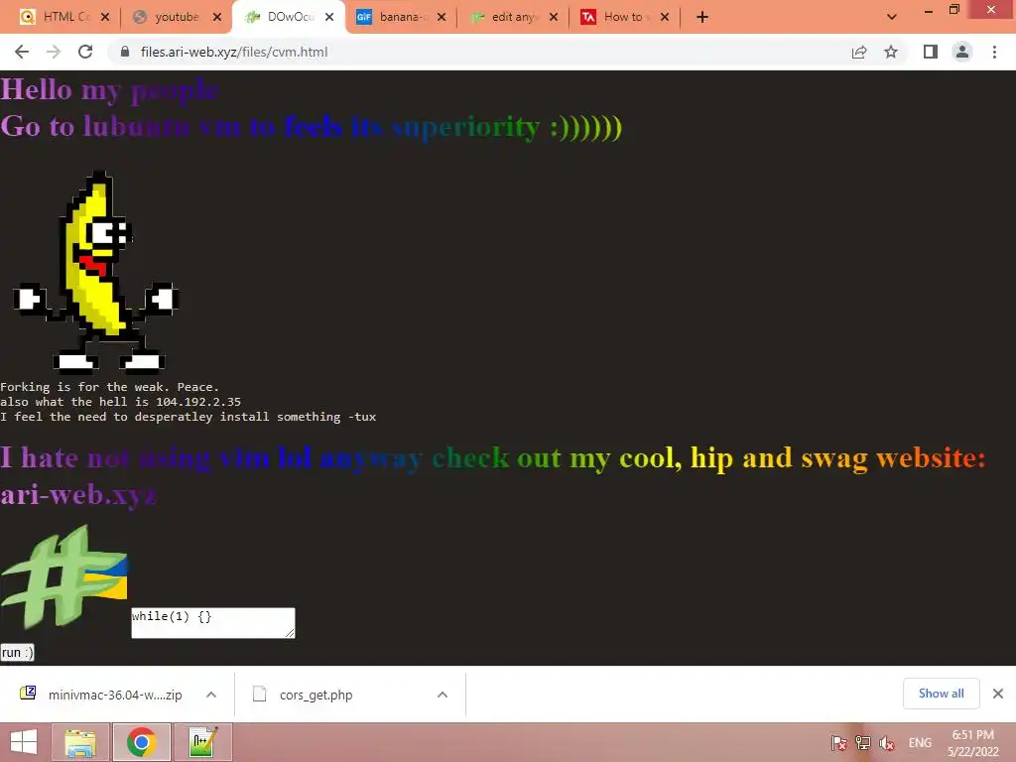
Task: Close the youtube tab
Action: pos(217,17)
